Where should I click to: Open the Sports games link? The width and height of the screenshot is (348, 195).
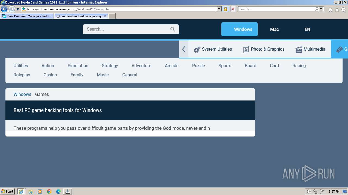[x=225, y=66]
